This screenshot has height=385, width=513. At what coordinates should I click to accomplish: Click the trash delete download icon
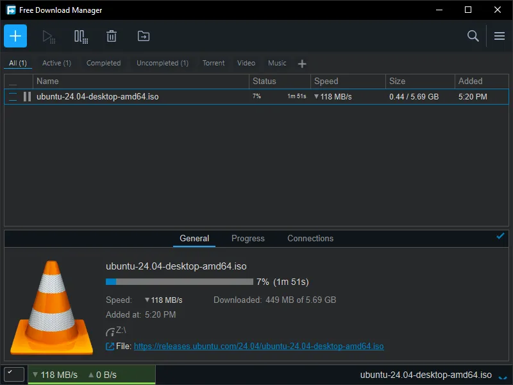(x=112, y=37)
